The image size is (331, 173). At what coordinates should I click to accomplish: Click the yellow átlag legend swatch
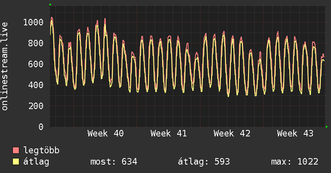point(16,162)
